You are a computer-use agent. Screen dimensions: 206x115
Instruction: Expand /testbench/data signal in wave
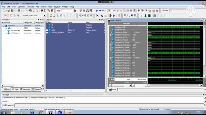[110, 32]
